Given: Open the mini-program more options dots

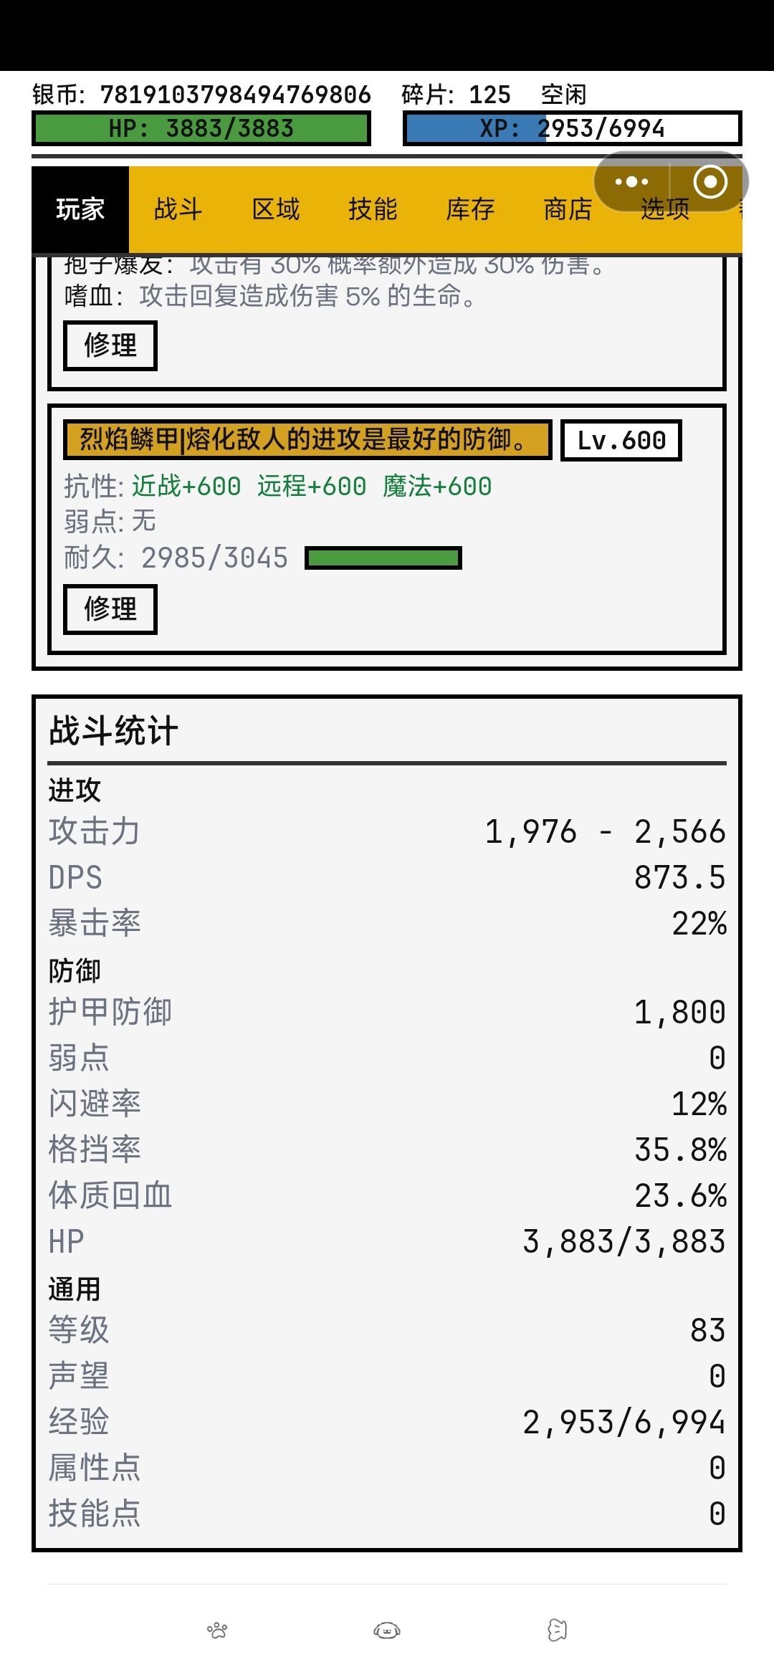Looking at the screenshot, I should (631, 182).
